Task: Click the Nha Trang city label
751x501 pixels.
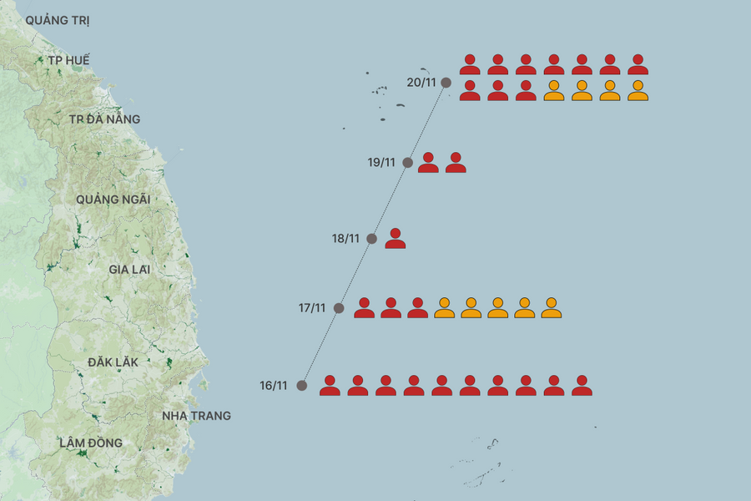Action: tap(196, 416)
